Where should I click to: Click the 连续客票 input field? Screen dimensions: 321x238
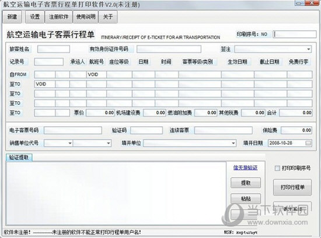coord(224,130)
